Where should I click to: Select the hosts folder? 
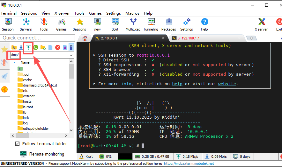pyautogui.click(x=25, y=101)
